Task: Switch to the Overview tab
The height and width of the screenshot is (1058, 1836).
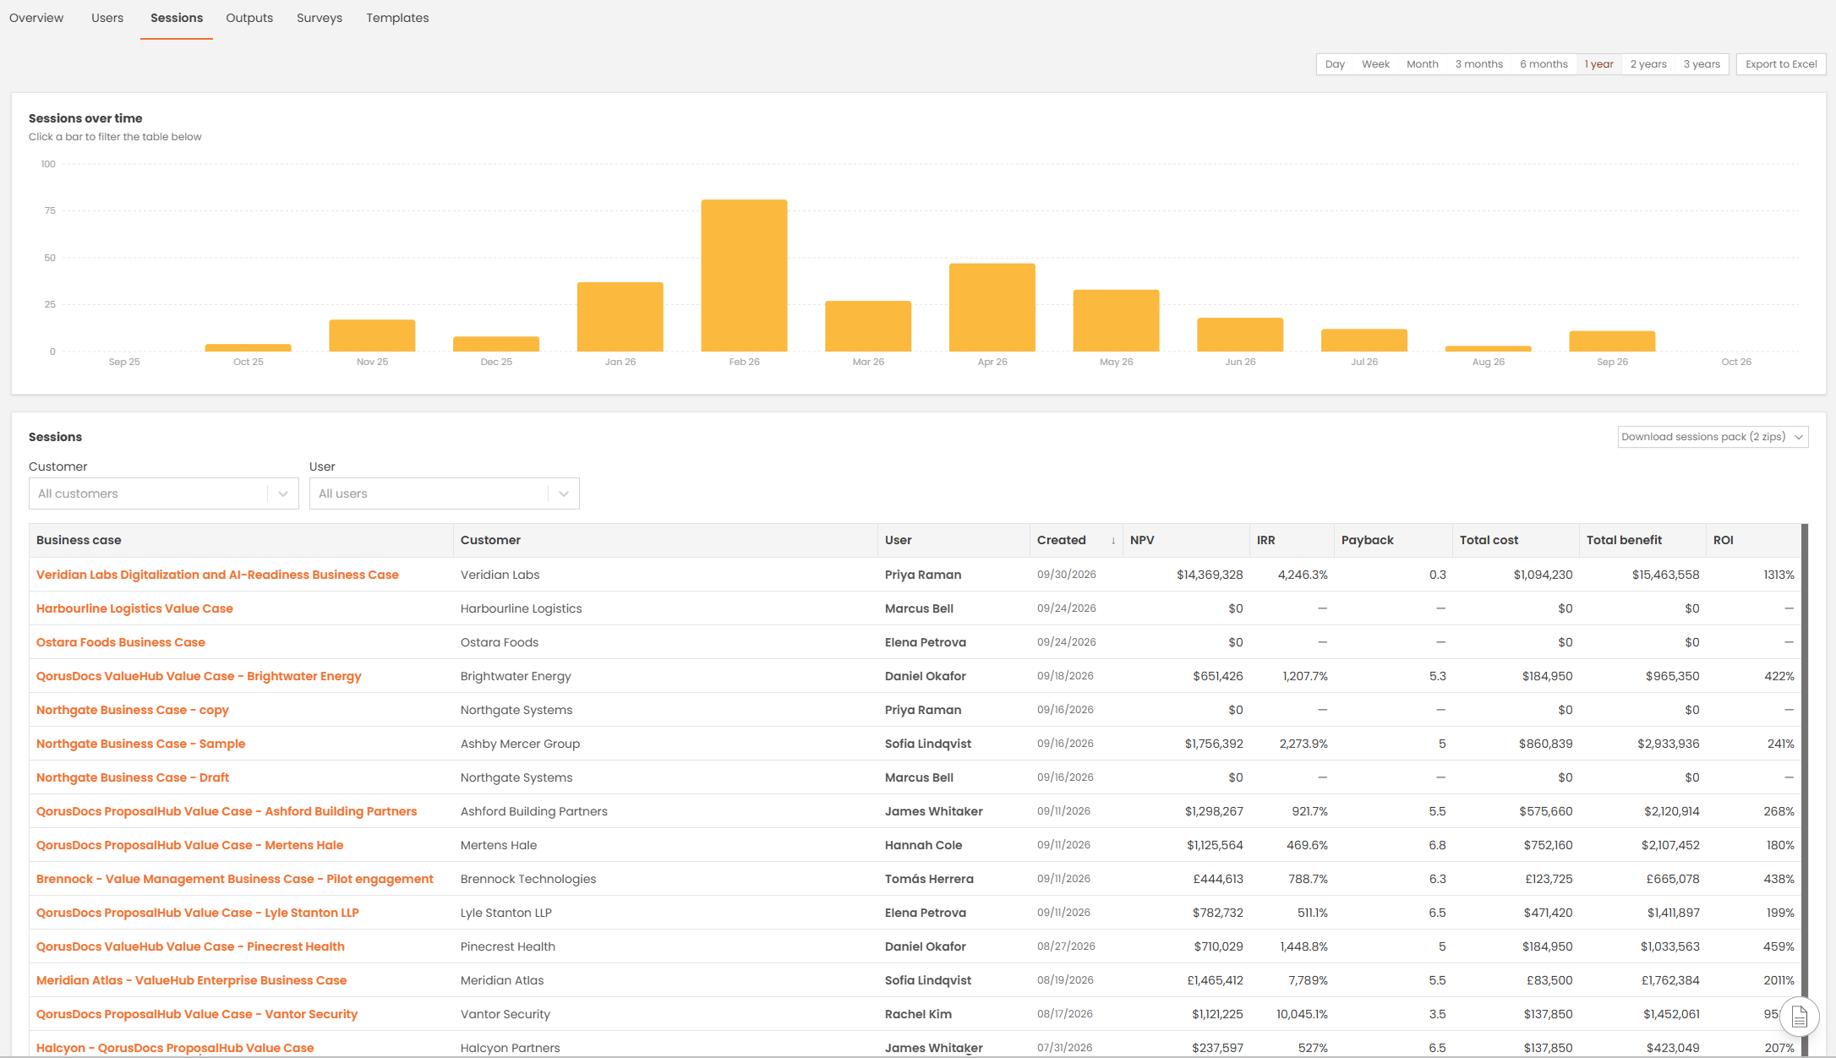Action: [36, 18]
